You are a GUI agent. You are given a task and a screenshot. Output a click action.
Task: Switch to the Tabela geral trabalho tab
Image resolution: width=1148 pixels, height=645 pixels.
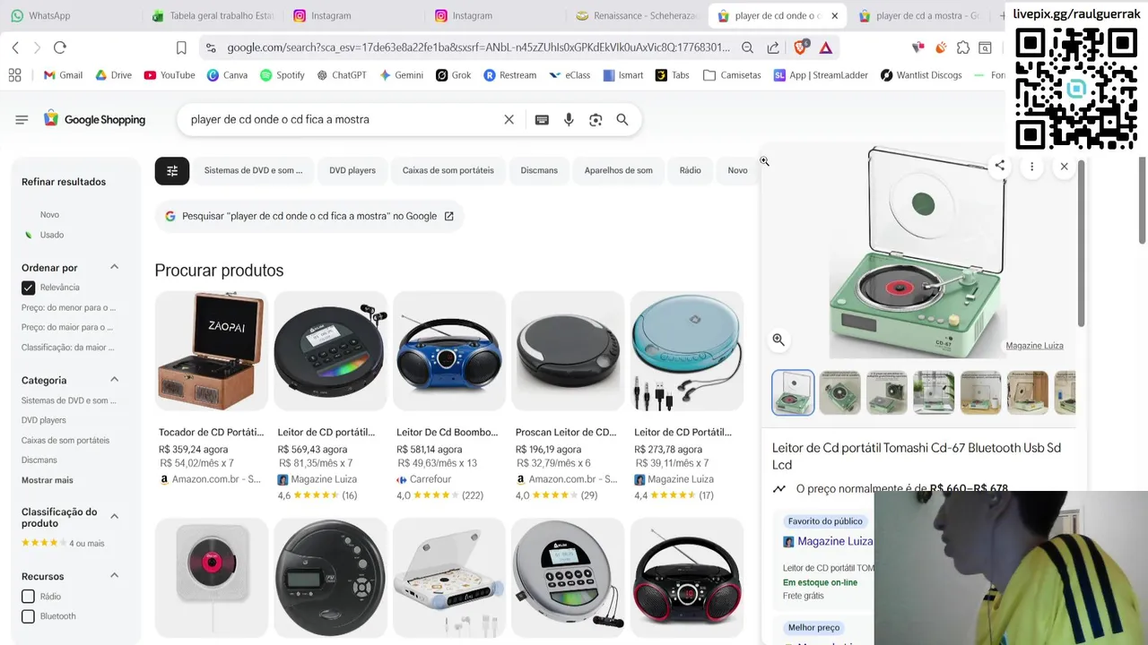[x=213, y=15]
